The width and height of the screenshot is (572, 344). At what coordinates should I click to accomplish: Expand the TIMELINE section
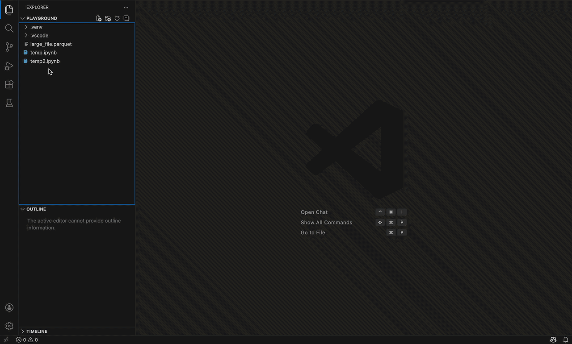click(x=37, y=331)
